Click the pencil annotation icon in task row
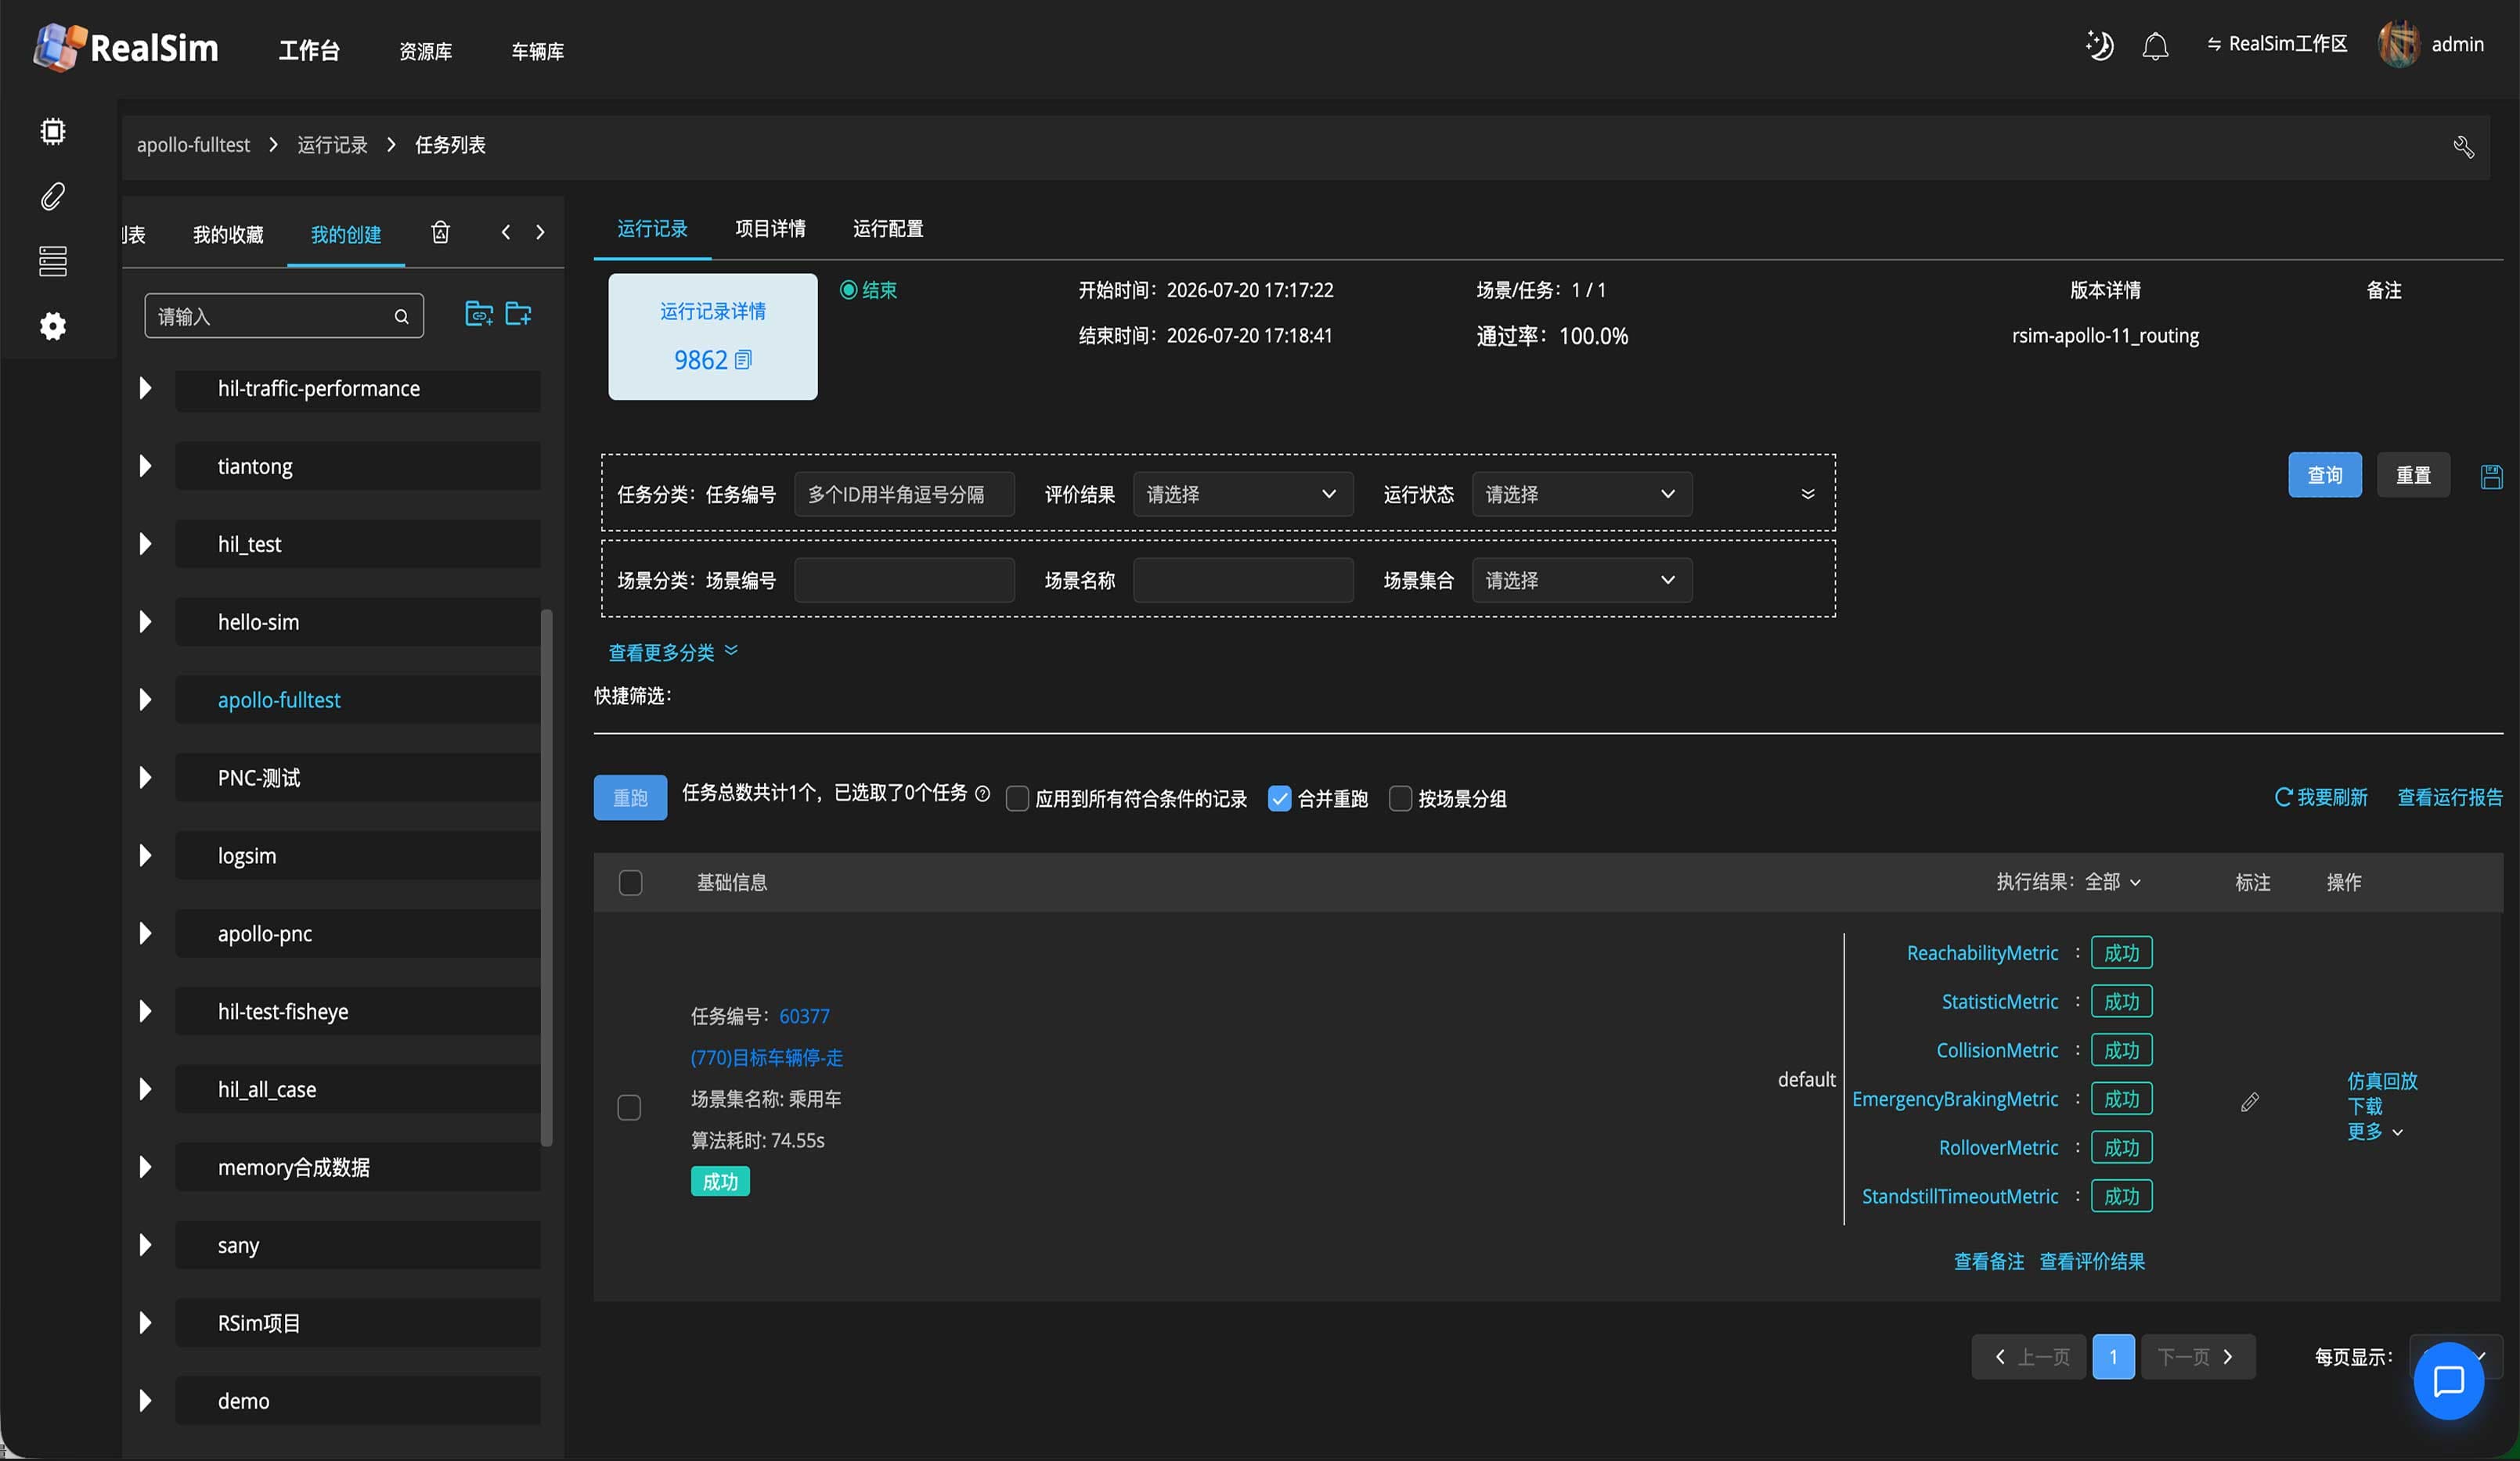Viewport: 2520px width, 1461px height. [2249, 1101]
